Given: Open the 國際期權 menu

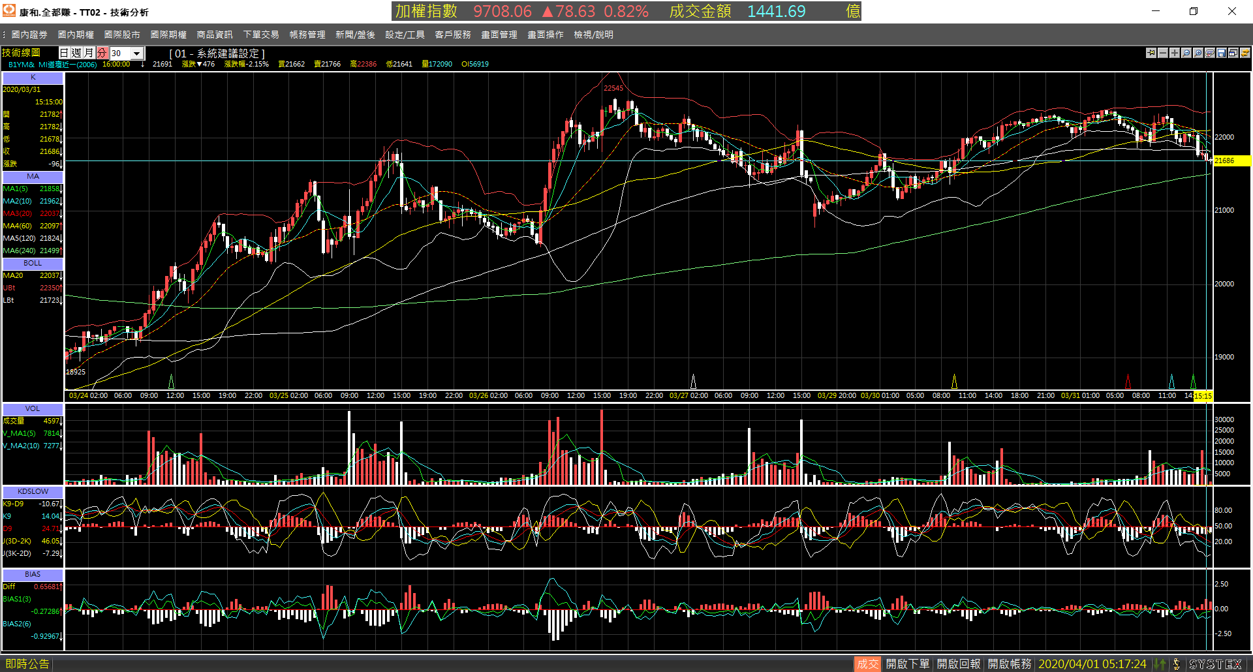Looking at the screenshot, I should click(168, 35).
